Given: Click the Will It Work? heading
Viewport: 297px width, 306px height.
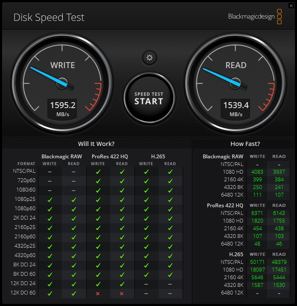Looking at the screenshot, I should tap(96, 144).
